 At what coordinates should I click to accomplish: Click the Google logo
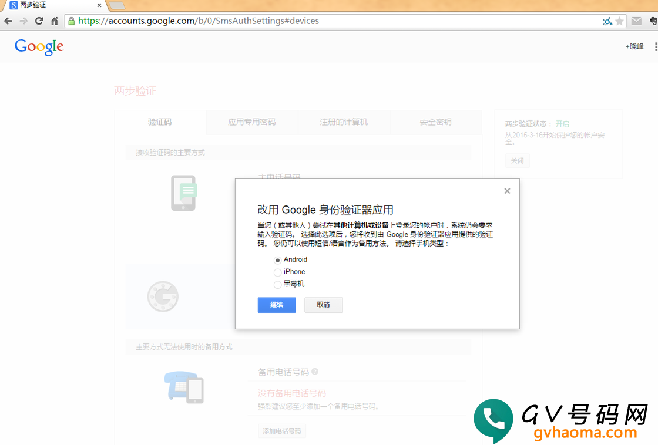(39, 46)
